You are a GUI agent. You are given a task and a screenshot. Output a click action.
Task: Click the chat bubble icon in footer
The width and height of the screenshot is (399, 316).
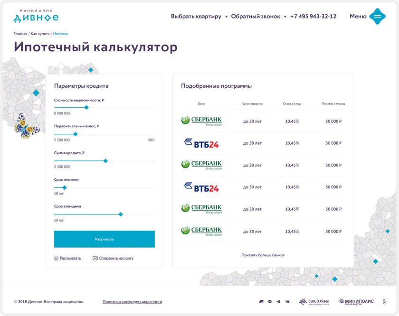coord(261,301)
